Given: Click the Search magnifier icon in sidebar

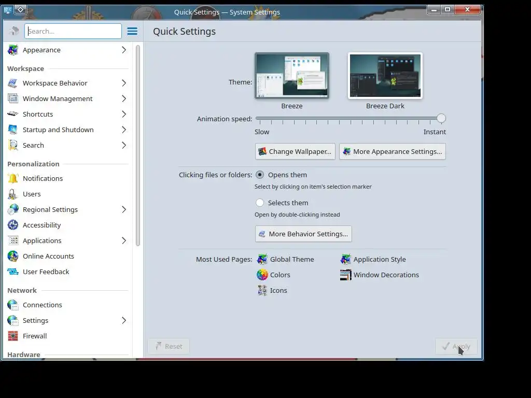Looking at the screenshot, I should 13,146.
